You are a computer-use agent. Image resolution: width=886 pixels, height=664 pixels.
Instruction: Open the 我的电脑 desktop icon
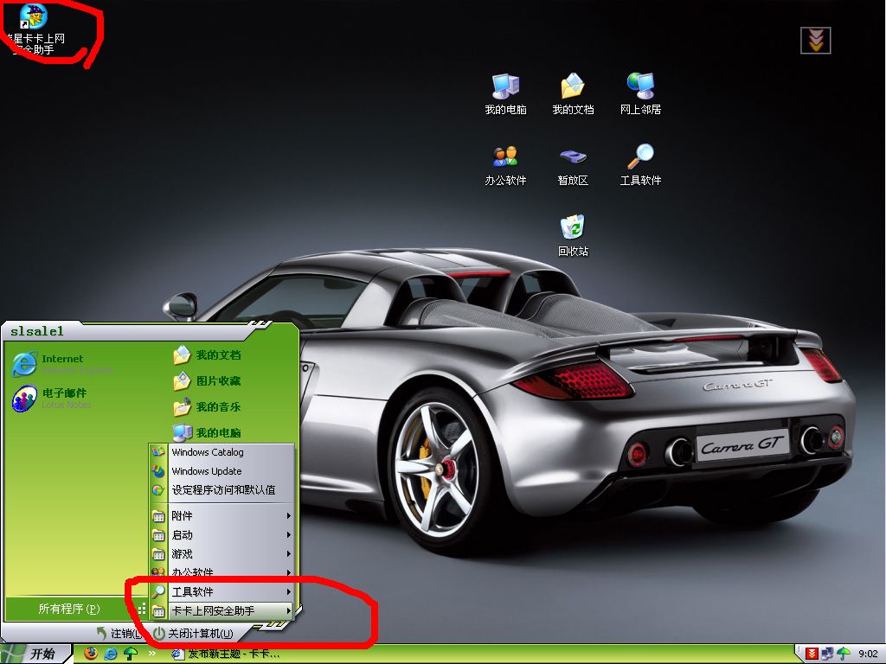(505, 93)
